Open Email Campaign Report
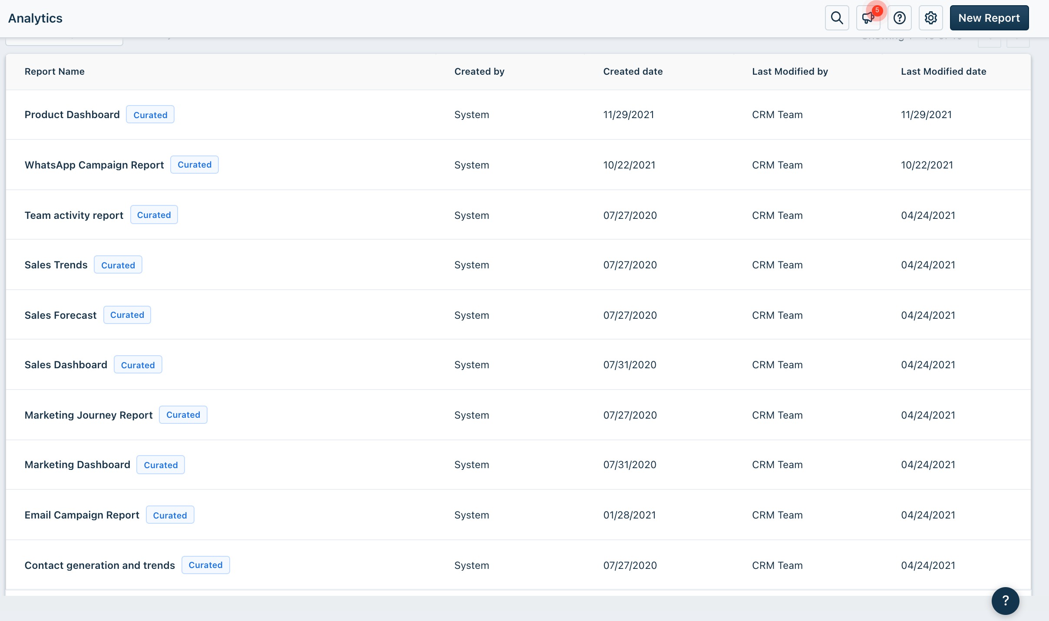Screen dimensions: 1049x621 point(82,515)
